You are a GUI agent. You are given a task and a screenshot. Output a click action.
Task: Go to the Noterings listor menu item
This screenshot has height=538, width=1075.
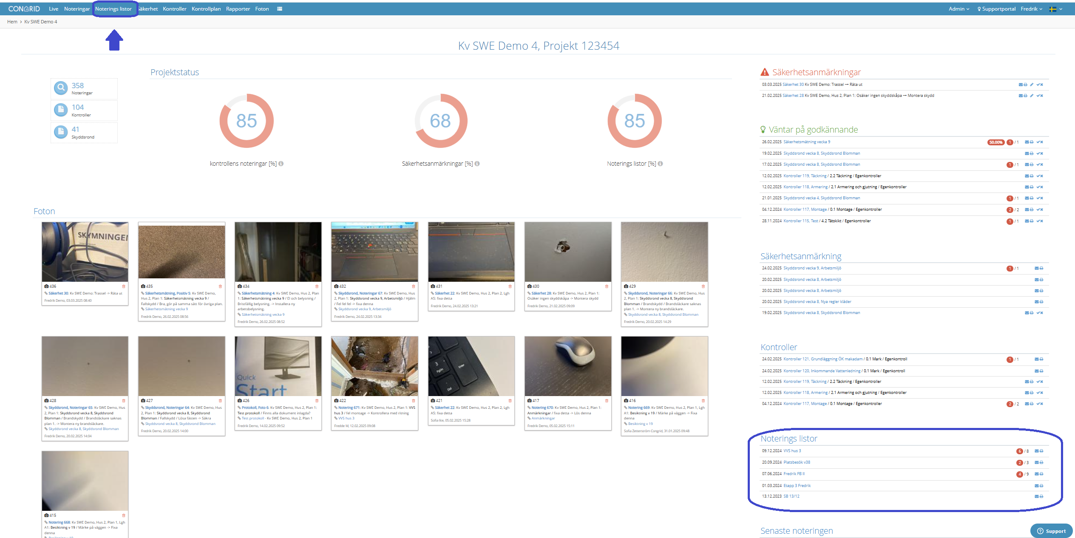tap(113, 8)
